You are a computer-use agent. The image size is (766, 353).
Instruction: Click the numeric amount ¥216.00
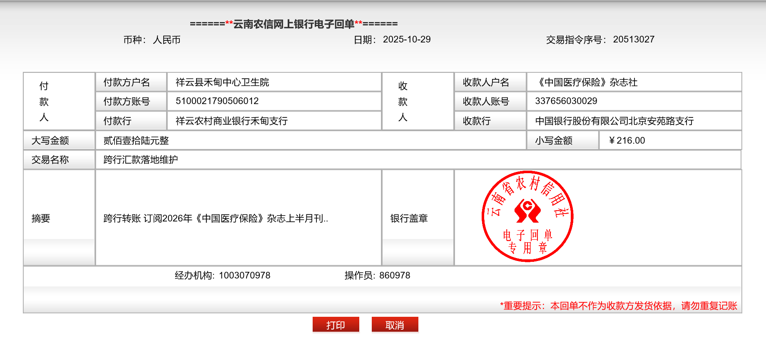627,141
